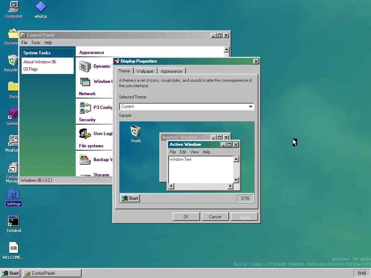
Task: Switch to the Wallpaper tab
Action: (x=145, y=71)
